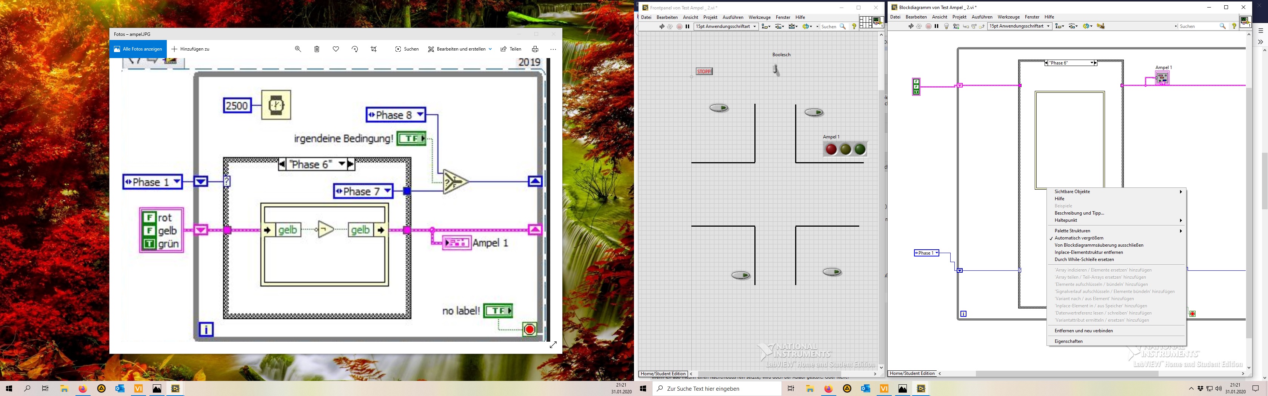Image resolution: width=1268 pixels, height=396 pixels.
Task: Click the STOPP button on the Frontpanel
Action: click(704, 71)
